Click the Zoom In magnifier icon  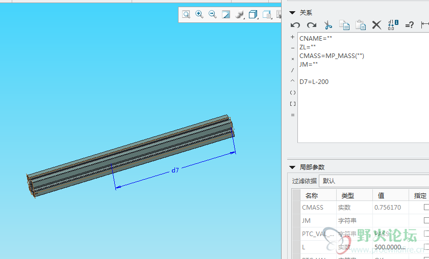click(199, 14)
